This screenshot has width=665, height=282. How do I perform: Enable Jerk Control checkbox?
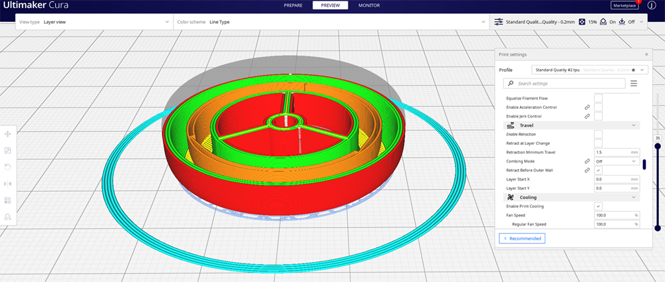(598, 116)
